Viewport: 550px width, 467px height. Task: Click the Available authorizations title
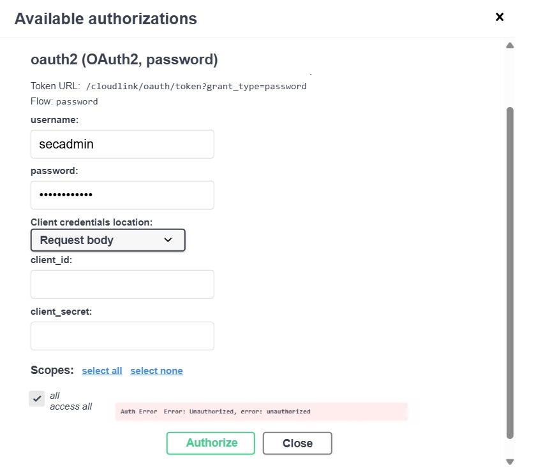106,18
